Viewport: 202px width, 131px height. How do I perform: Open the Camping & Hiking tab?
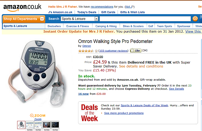106,26
